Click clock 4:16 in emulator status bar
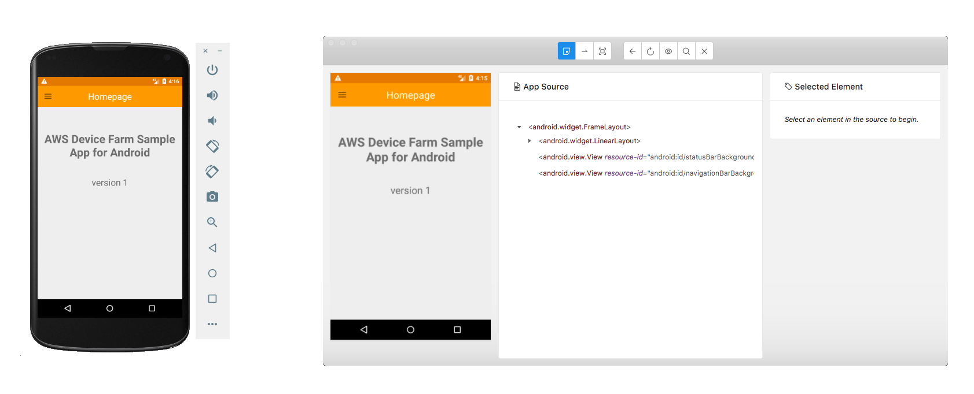 coord(174,81)
